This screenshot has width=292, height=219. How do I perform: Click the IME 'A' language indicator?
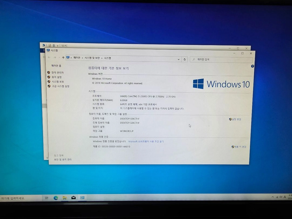pos(285,197)
